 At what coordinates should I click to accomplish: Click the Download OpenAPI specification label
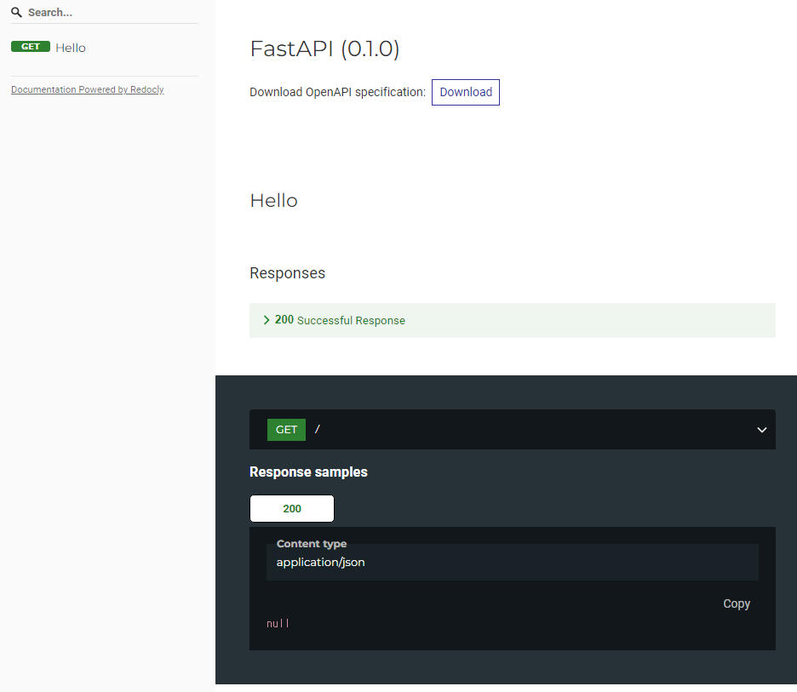coord(337,92)
